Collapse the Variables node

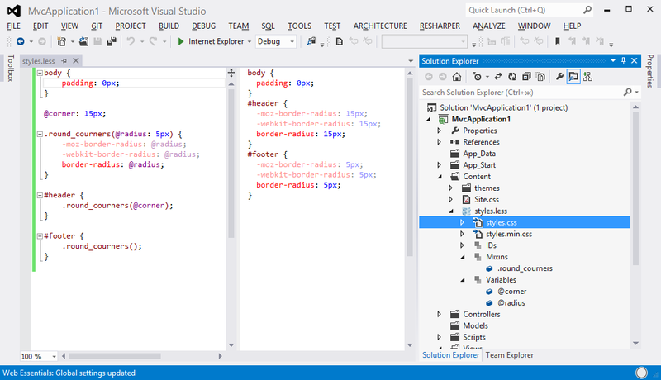(x=463, y=280)
